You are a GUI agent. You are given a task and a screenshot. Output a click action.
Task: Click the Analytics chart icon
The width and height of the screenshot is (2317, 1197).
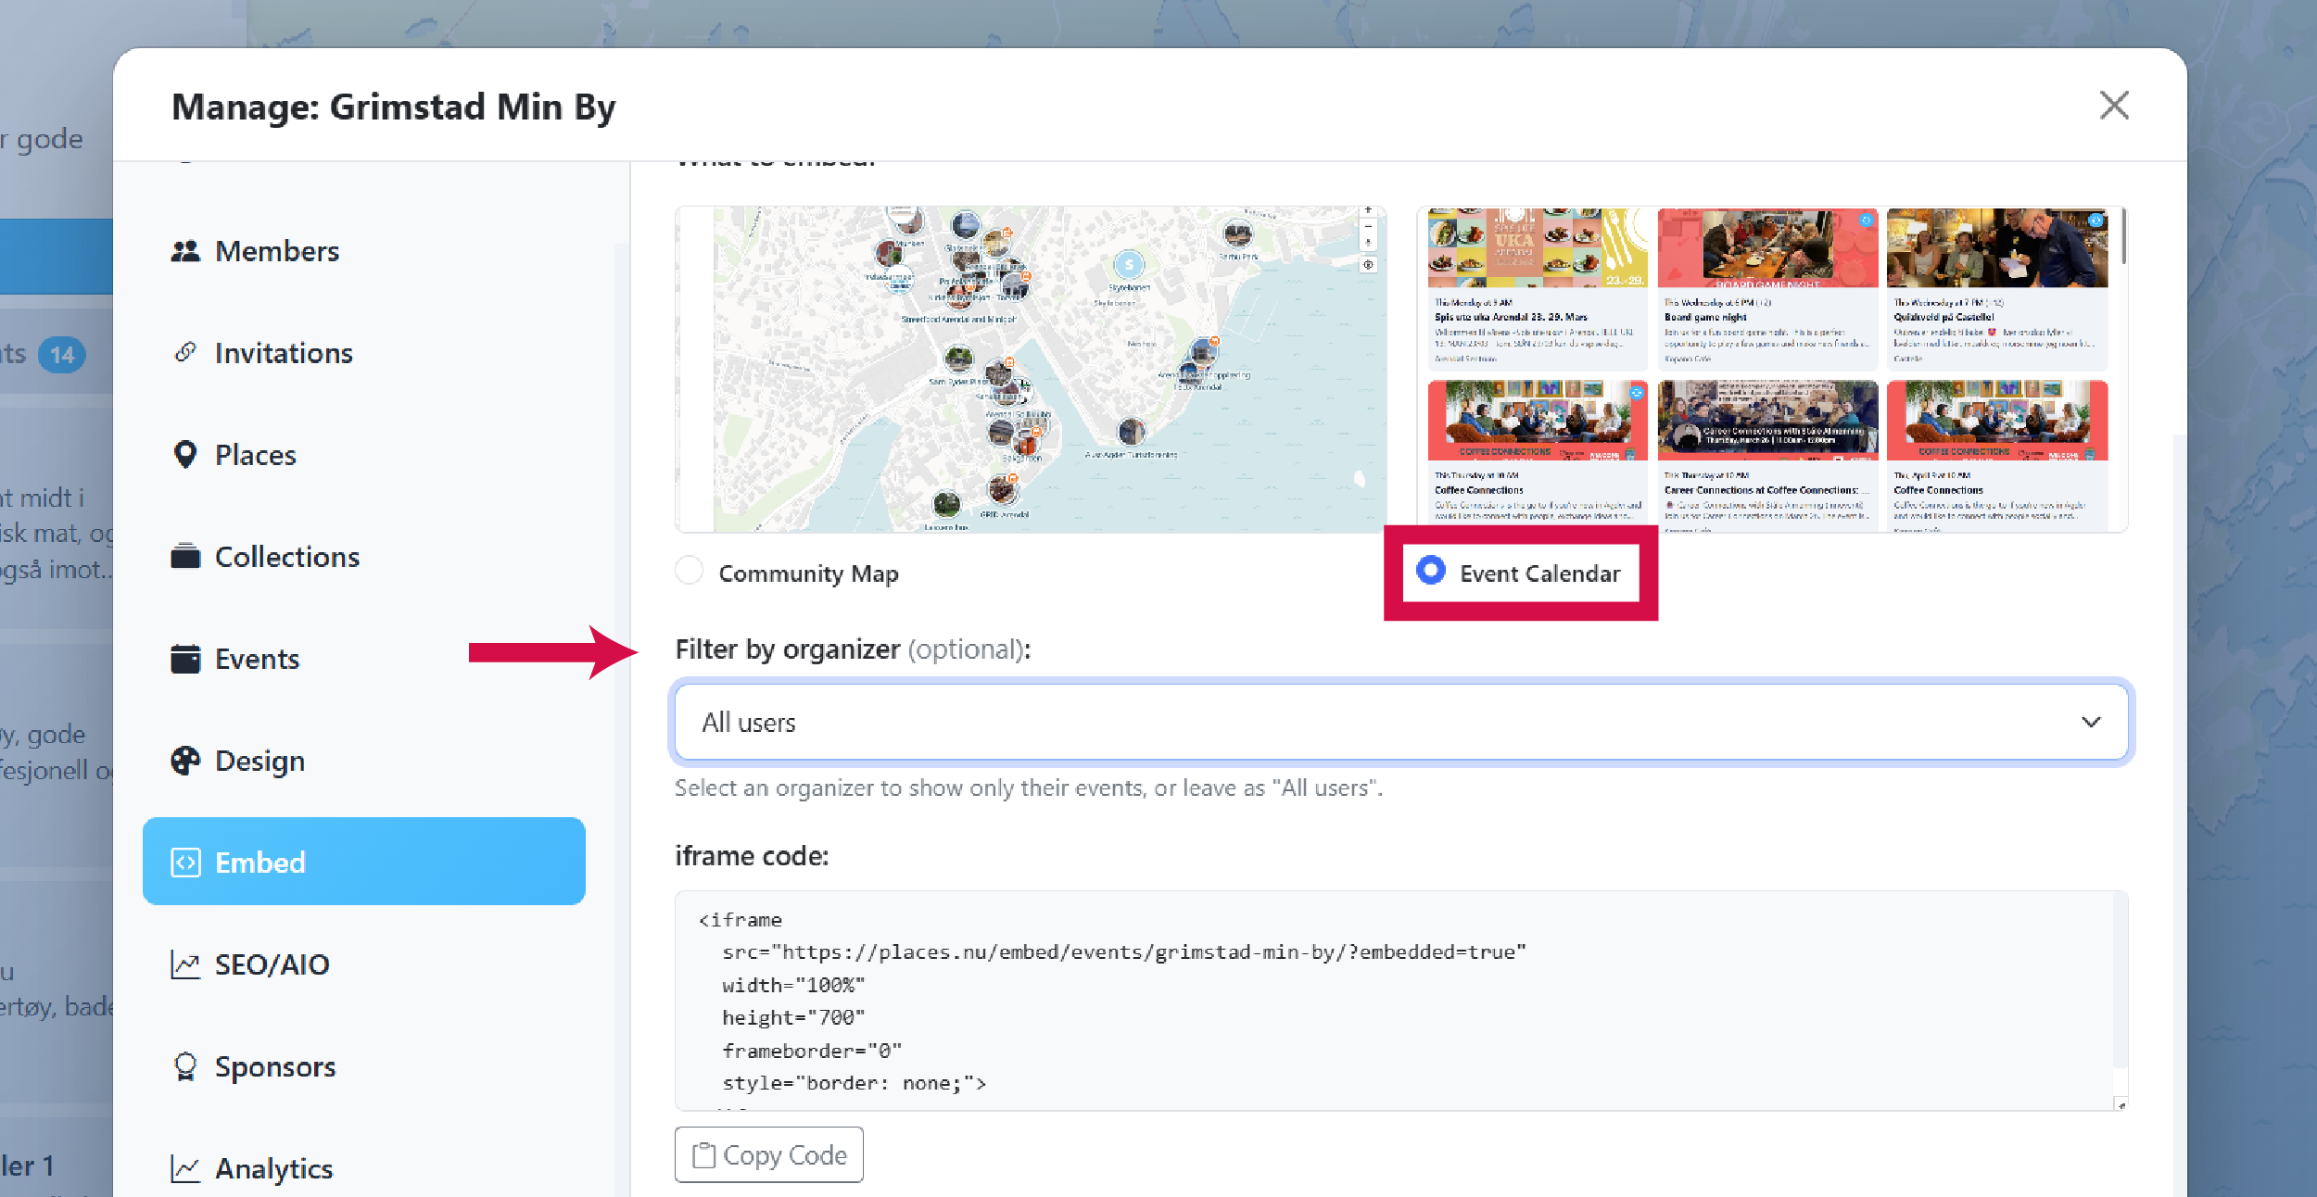tap(185, 1168)
